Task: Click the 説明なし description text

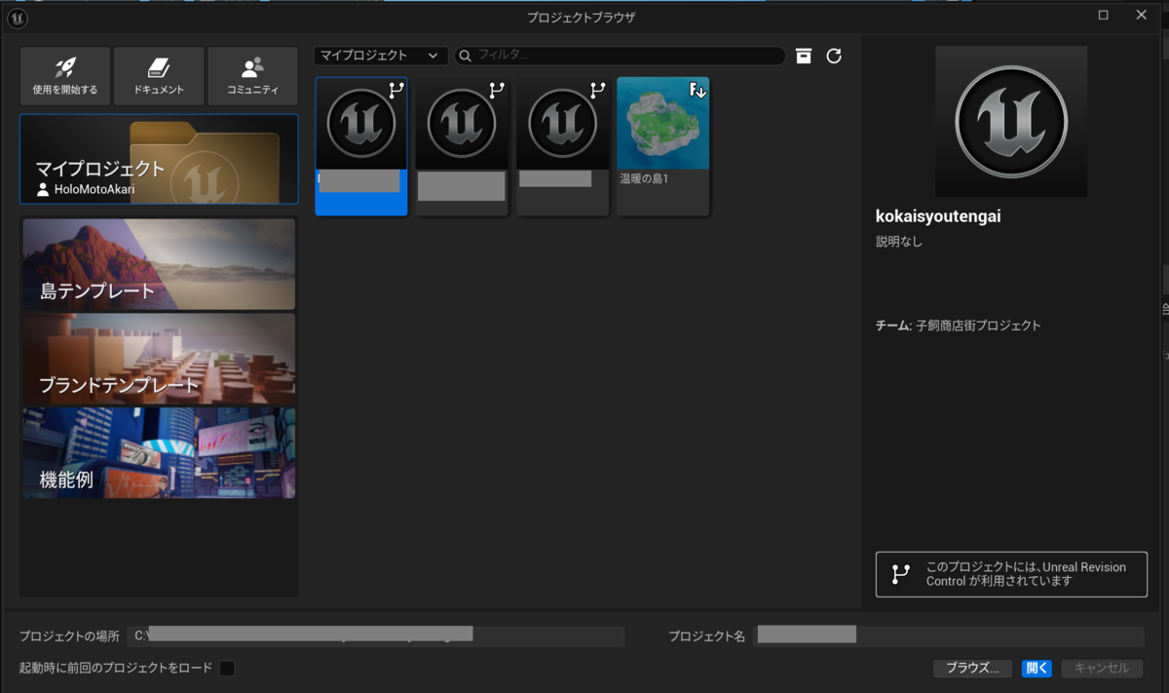Action: (899, 242)
